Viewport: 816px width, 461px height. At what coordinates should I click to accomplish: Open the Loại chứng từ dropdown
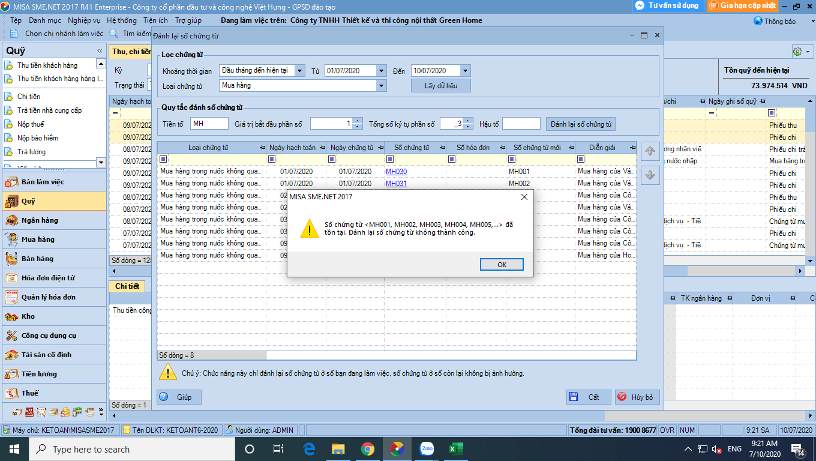[381, 86]
